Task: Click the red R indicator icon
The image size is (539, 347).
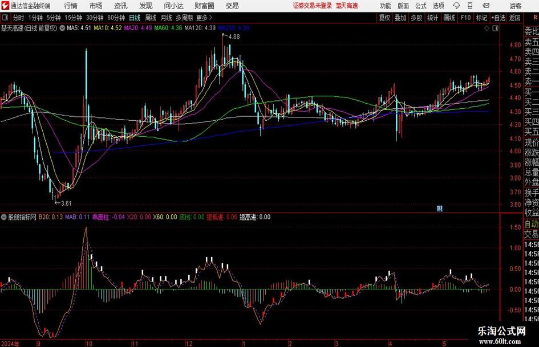Action: click(x=535, y=18)
